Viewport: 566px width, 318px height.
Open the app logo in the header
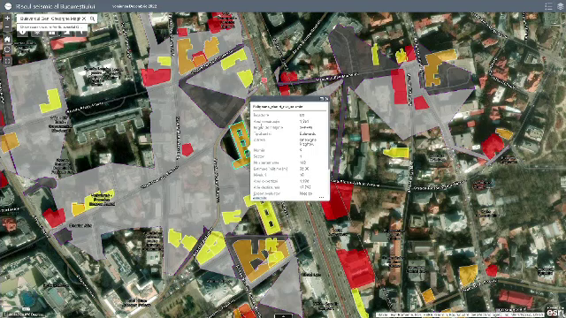[8, 6]
